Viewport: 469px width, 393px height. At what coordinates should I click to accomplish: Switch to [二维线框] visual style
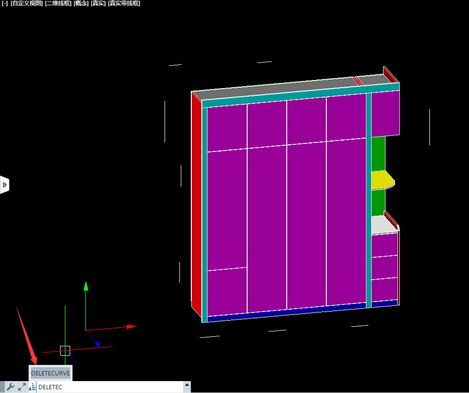tap(58, 3)
